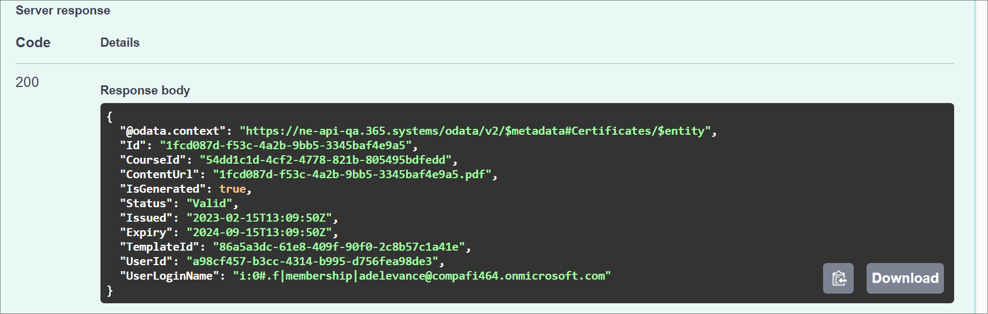Click the Issued date value
Screen dimensions: 988x314
[259, 218]
